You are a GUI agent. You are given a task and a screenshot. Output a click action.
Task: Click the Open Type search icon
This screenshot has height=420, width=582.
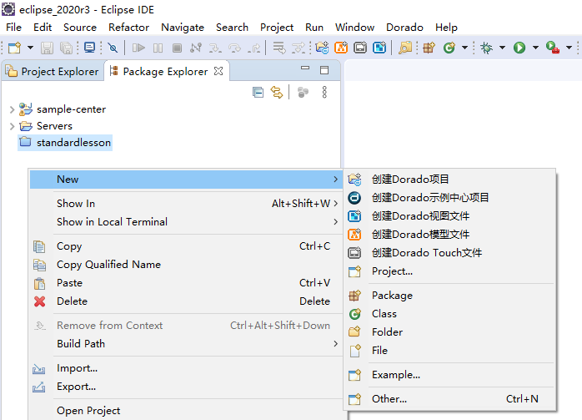pos(405,48)
